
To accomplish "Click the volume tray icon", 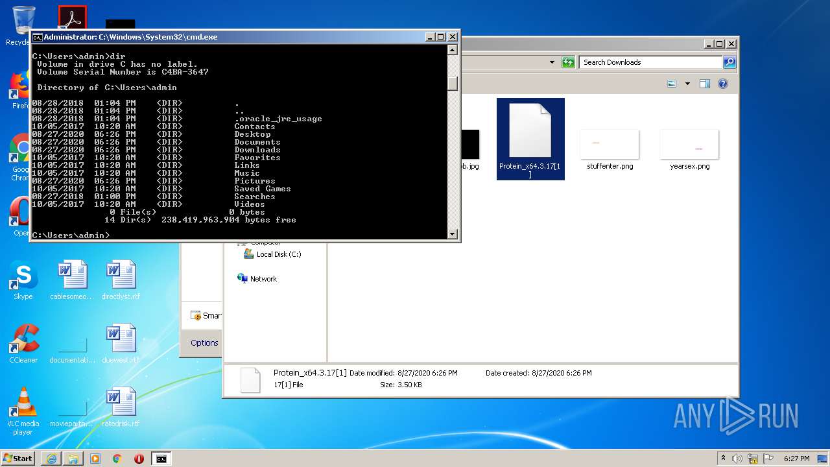I will [x=737, y=459].
